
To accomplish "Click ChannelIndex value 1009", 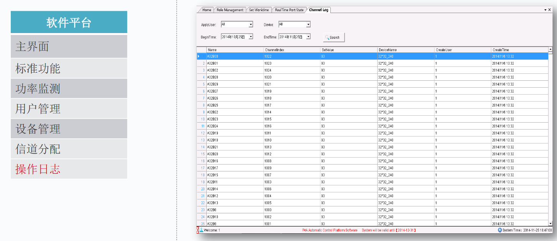I will point(292,168).
